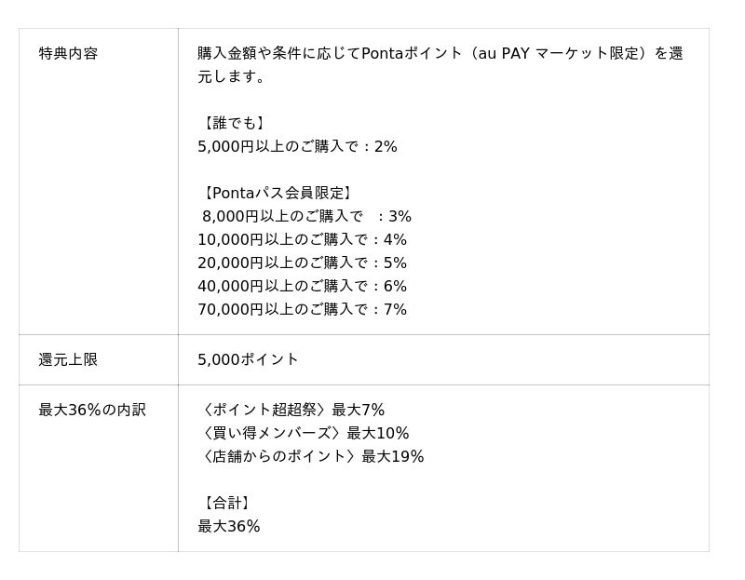
Task: Click the 8,000円以上 3% line
Action: [x=305, y=216]
